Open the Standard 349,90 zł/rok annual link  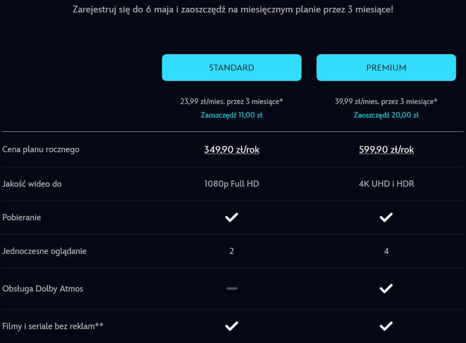(x=231, y=150)
